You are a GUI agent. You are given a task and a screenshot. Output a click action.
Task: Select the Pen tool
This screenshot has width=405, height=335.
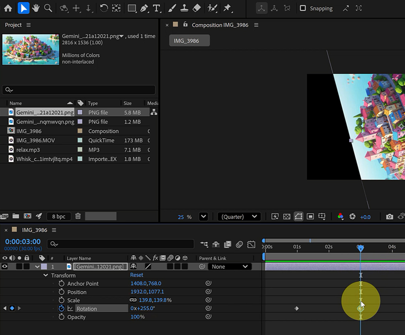pos(144,8)
